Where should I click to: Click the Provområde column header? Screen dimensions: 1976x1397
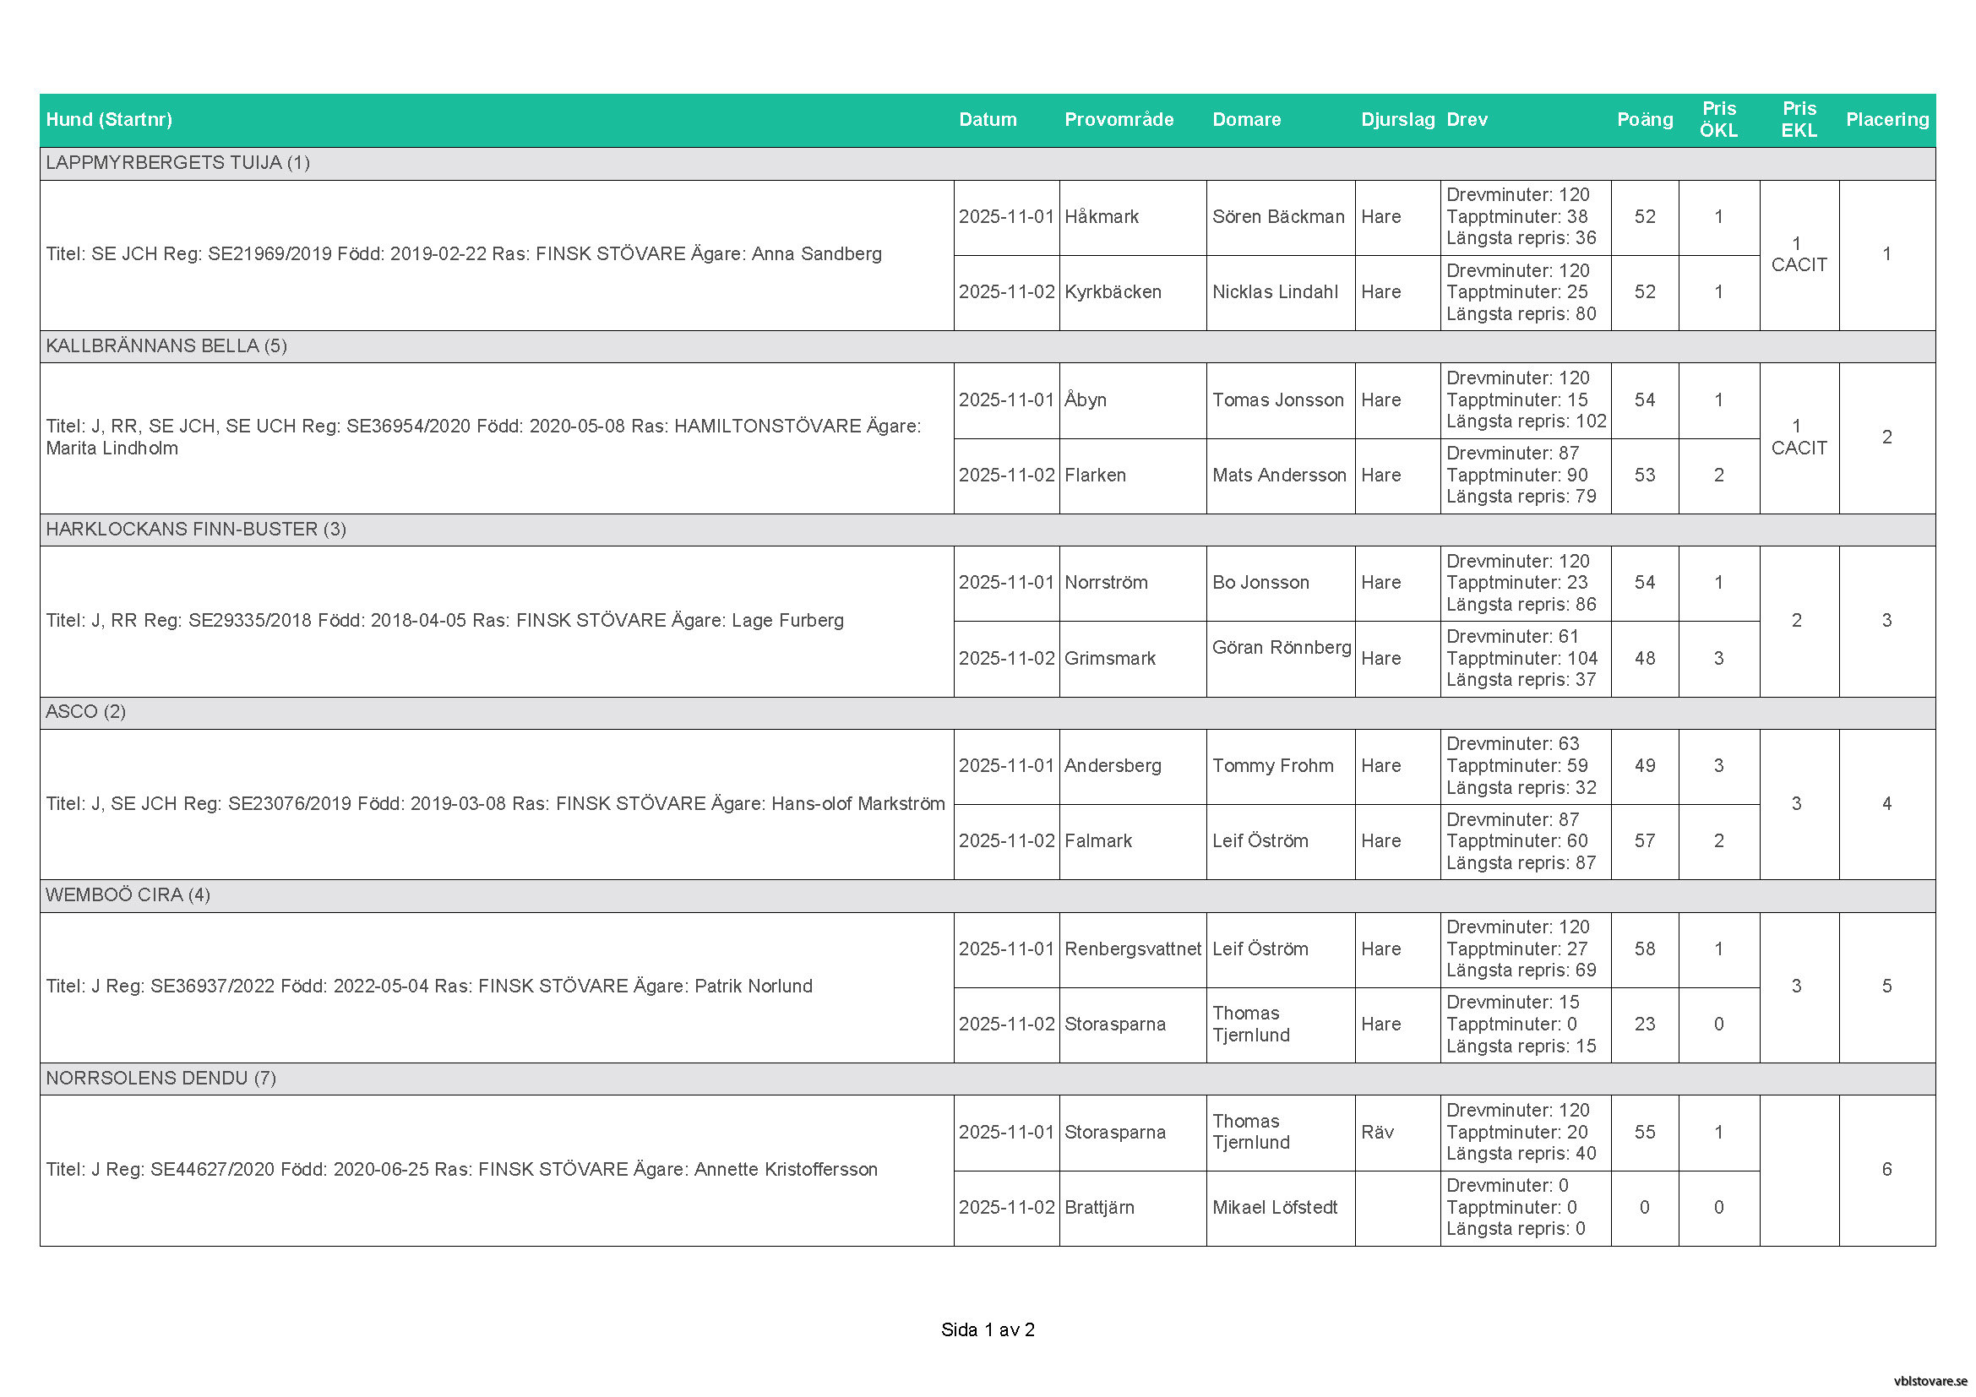click(x=1118, y=120)
